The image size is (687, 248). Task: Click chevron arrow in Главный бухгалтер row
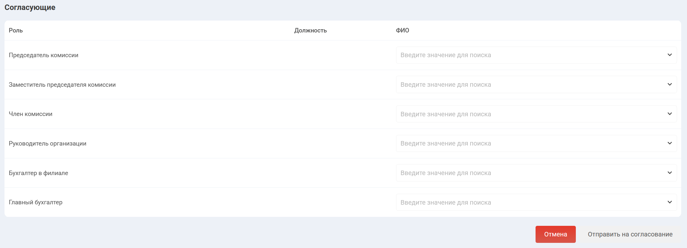point(670,202)
